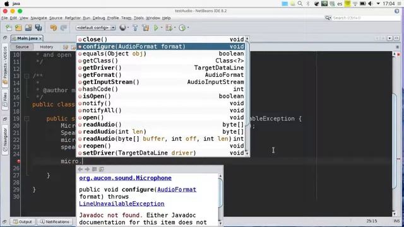The width and height of the screenshot is (404, 227).
Task: Open the Debug Project dropdown arrow
Action: 175,28
